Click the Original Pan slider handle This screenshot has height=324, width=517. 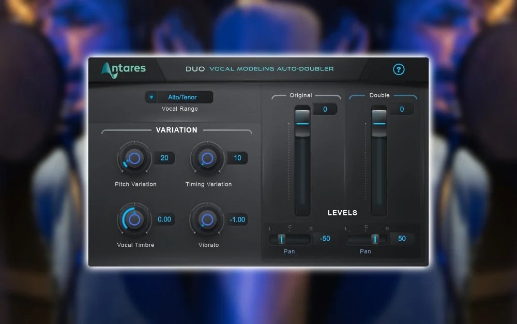click(x=282, y=239)
